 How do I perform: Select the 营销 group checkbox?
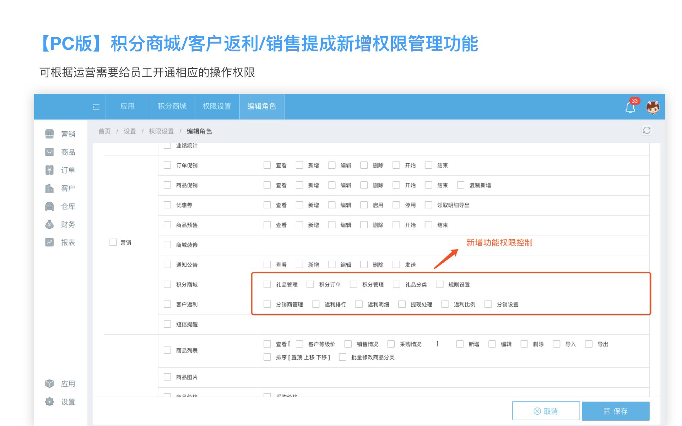[x=113, y=242]
